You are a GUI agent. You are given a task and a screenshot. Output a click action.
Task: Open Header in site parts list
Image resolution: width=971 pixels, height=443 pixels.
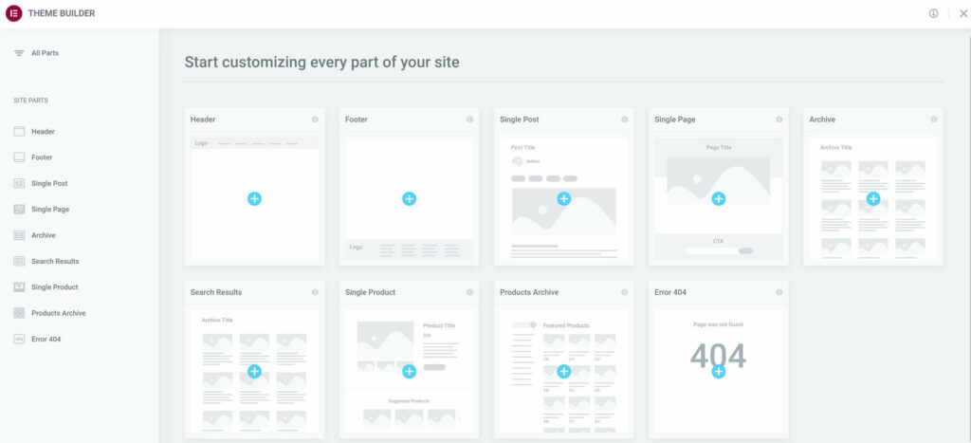(44, 132)
